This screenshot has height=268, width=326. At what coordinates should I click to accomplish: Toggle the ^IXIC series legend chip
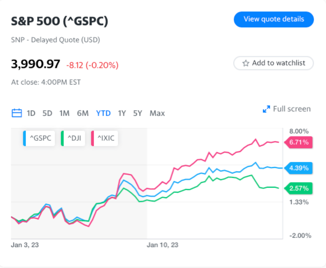pos(105,138)
